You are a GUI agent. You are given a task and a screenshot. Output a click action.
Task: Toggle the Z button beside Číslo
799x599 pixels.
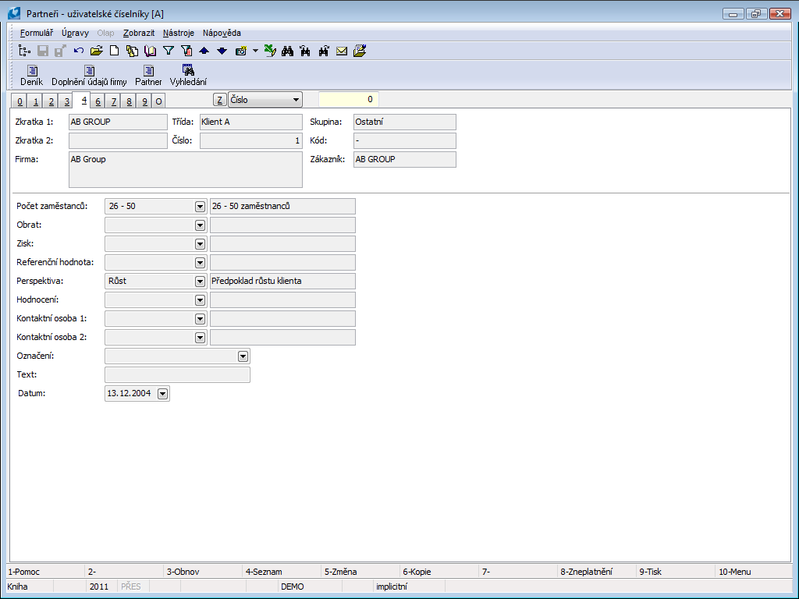point(220,100)
